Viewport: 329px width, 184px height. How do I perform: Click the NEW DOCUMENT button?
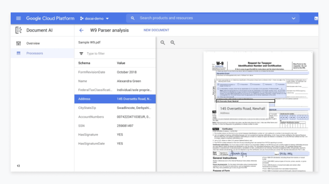point(156,30)
